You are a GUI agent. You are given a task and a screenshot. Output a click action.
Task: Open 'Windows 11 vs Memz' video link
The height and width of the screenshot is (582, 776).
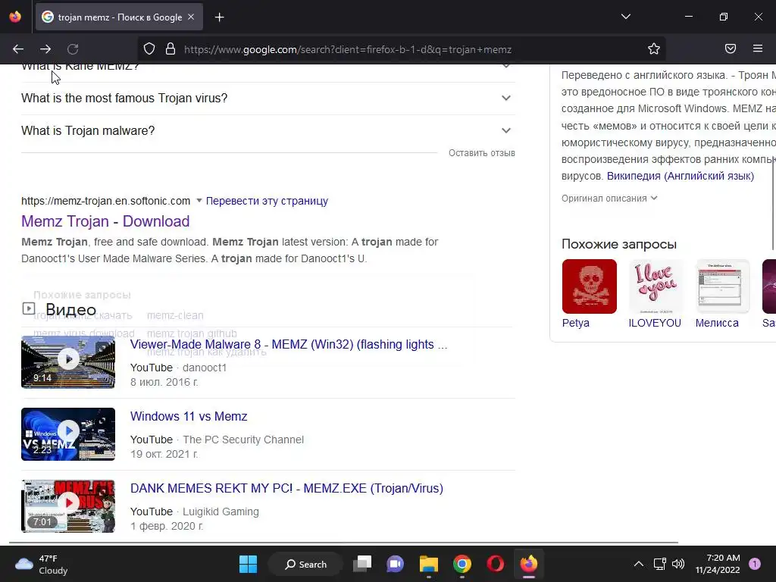point(189,416)
